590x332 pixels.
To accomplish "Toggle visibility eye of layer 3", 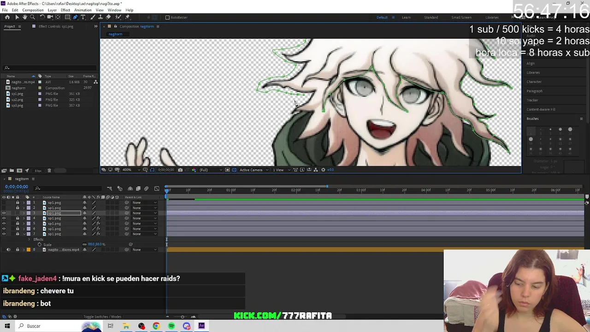I will point(4,213).
